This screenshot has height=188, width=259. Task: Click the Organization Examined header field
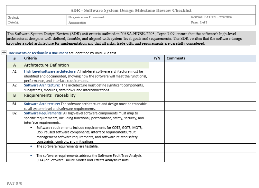tap(87, 17)
